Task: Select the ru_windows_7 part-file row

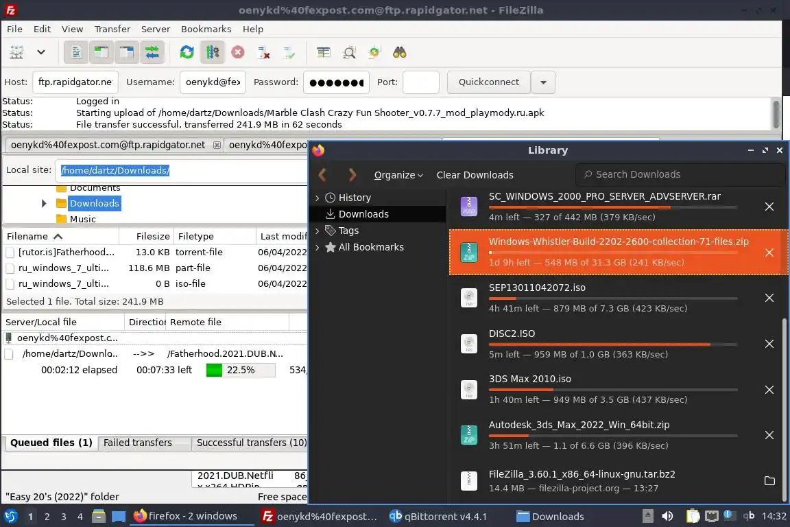Action: click(155, 268)
